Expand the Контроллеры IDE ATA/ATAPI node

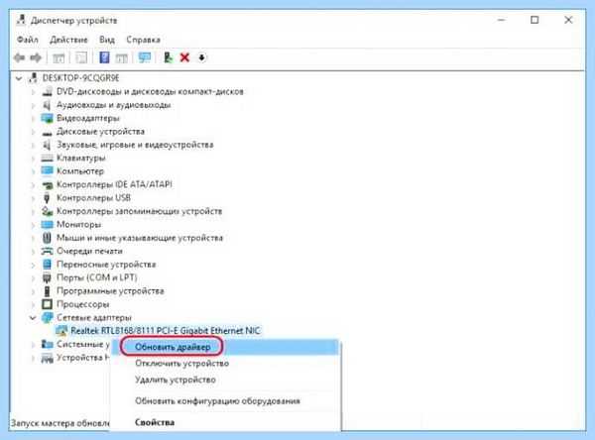[x=33, y=184]
